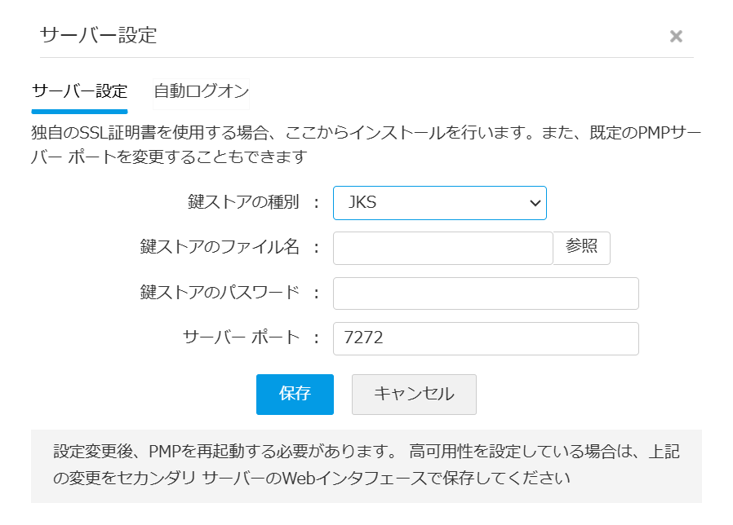Screen dimensions: 733x525
Task: Save settings with the 保存 button
Action: [295, 395]
